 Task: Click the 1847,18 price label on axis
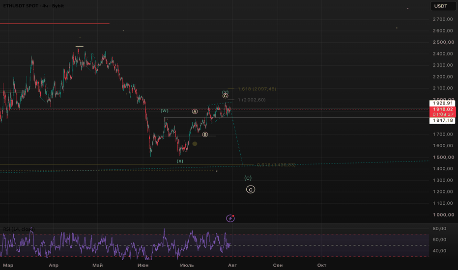point(442,121)
